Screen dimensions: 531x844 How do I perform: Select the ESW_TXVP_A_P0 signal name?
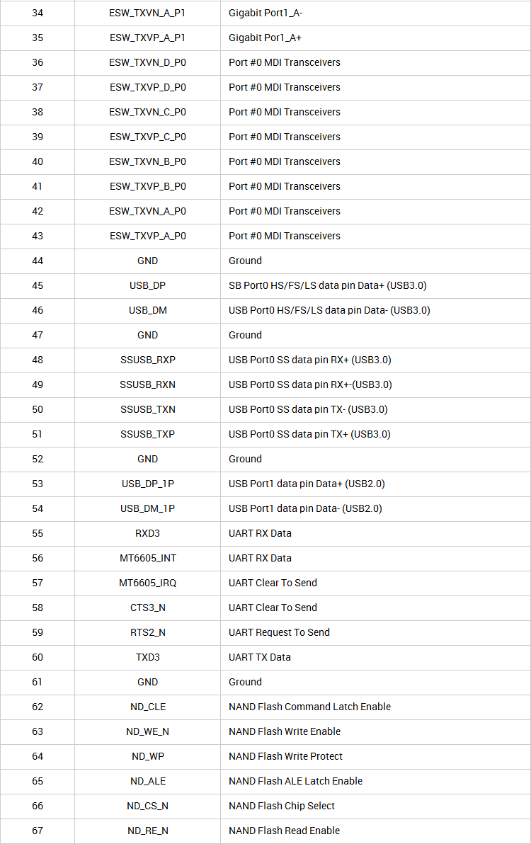click(147, 236)
